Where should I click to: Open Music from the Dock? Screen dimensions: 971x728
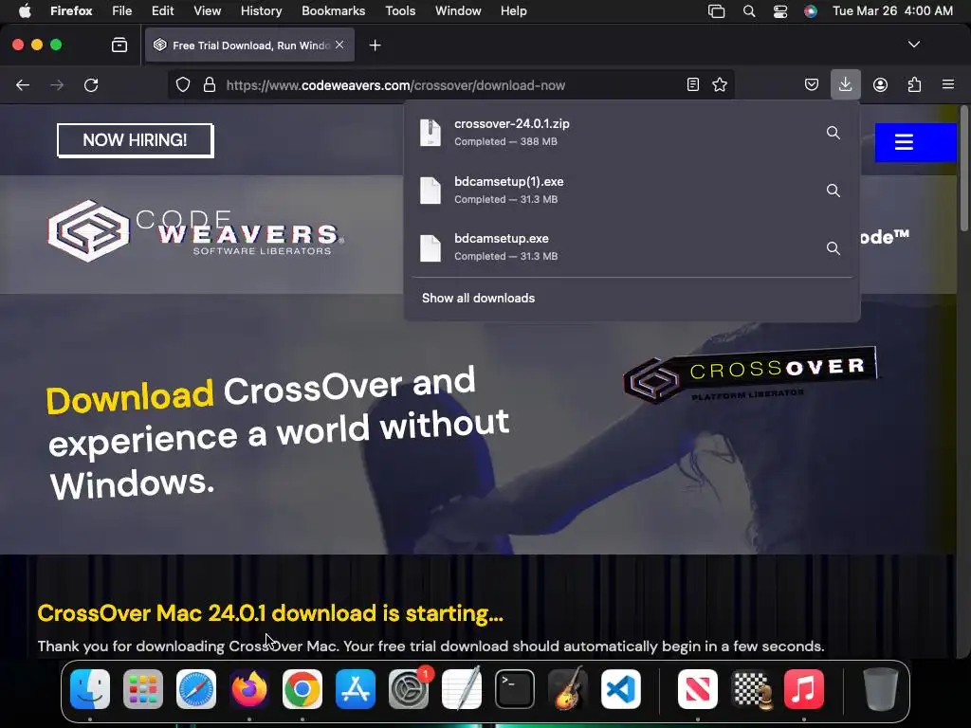(x=804, y=689)
